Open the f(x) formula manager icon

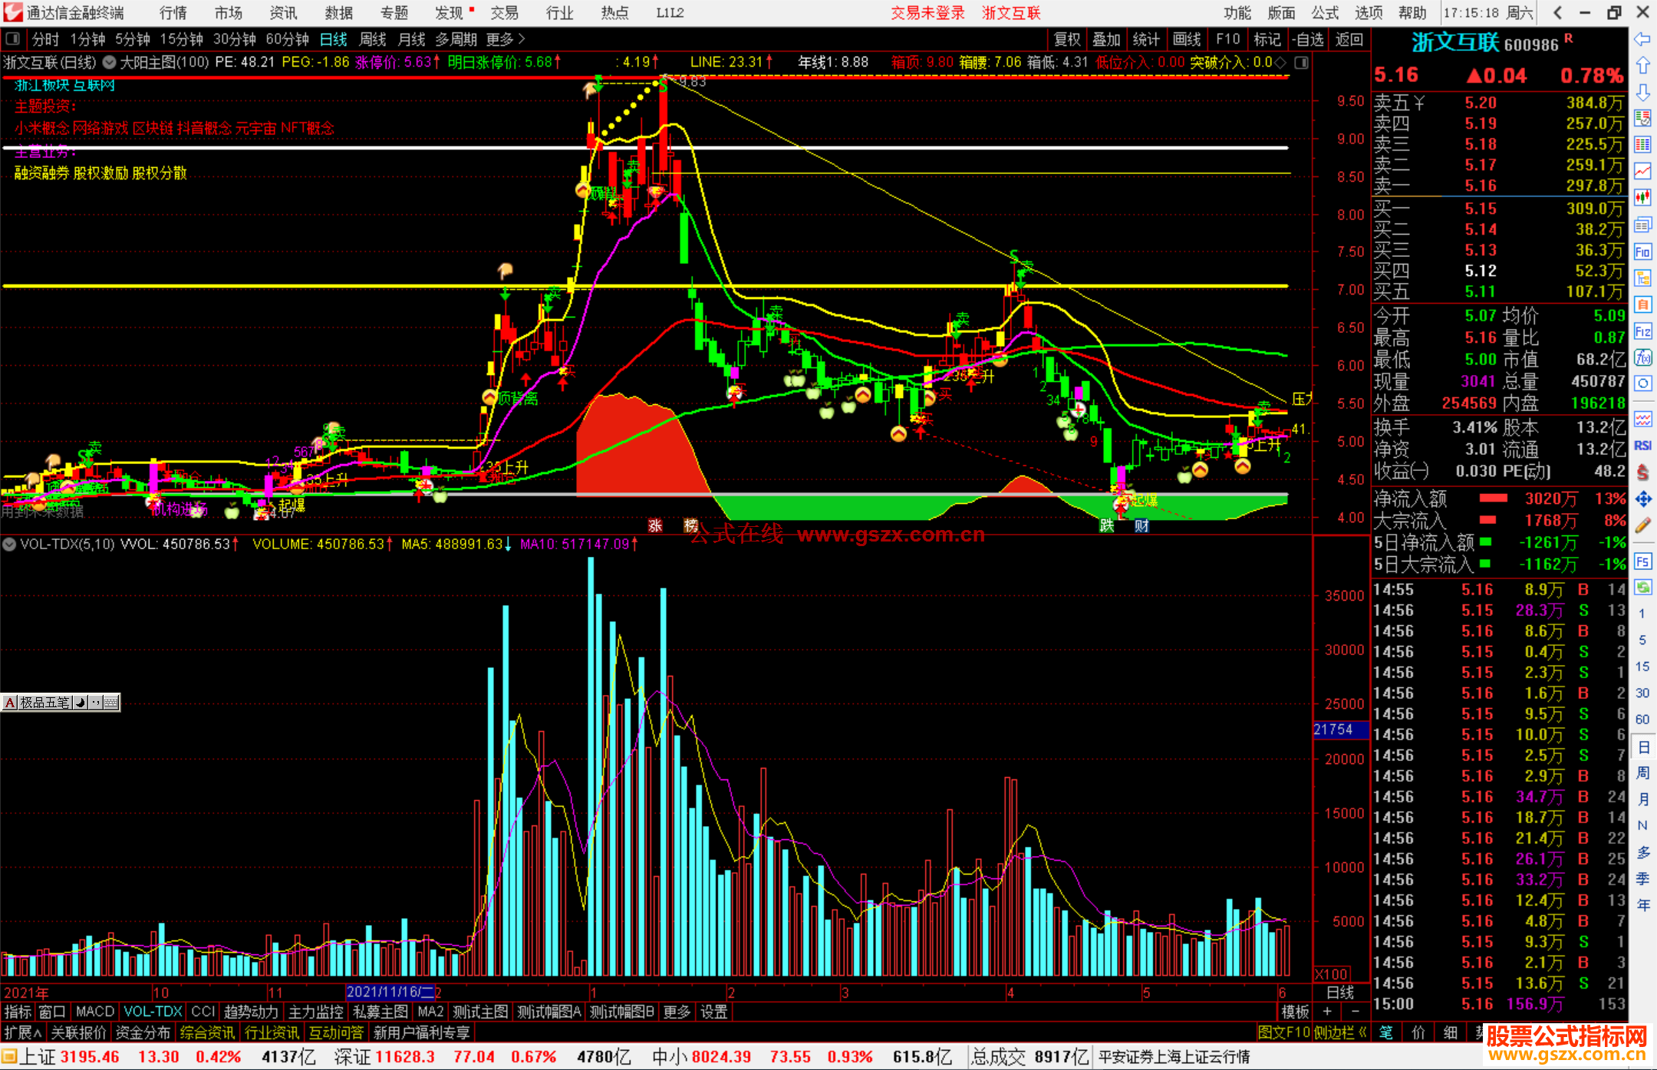pyautogui.click(x=1642, y=357)
